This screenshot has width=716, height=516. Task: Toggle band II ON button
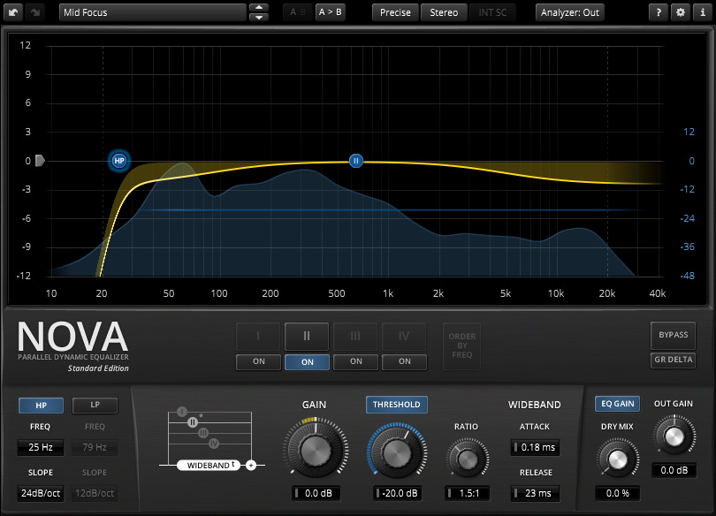pos(308,361)
